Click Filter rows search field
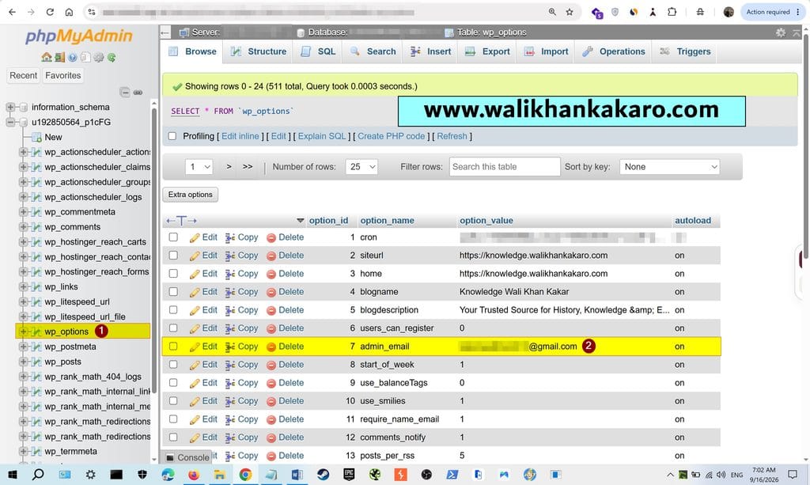This screenshot has height=485, width=810. (505, 167)
